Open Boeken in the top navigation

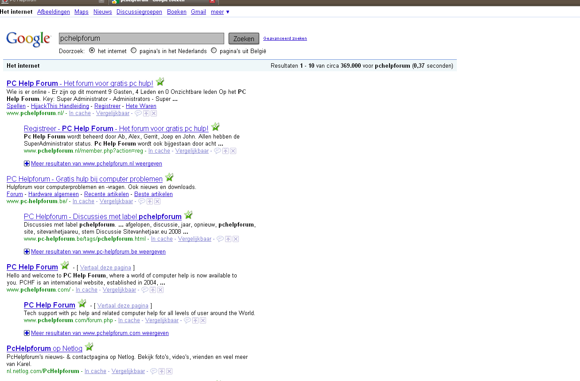177,12
